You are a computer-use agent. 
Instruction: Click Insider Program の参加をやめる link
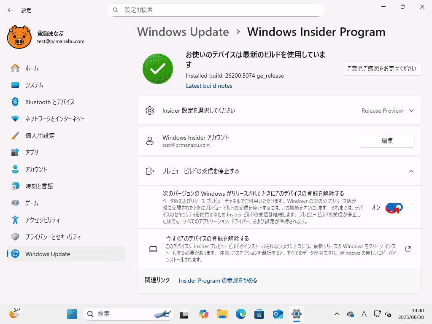[x=218, y=281]
